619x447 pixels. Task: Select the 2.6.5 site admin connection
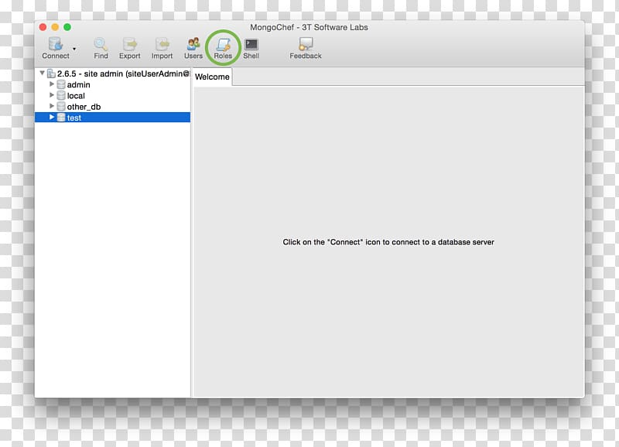pyautogui.click(x=123, y=73)
